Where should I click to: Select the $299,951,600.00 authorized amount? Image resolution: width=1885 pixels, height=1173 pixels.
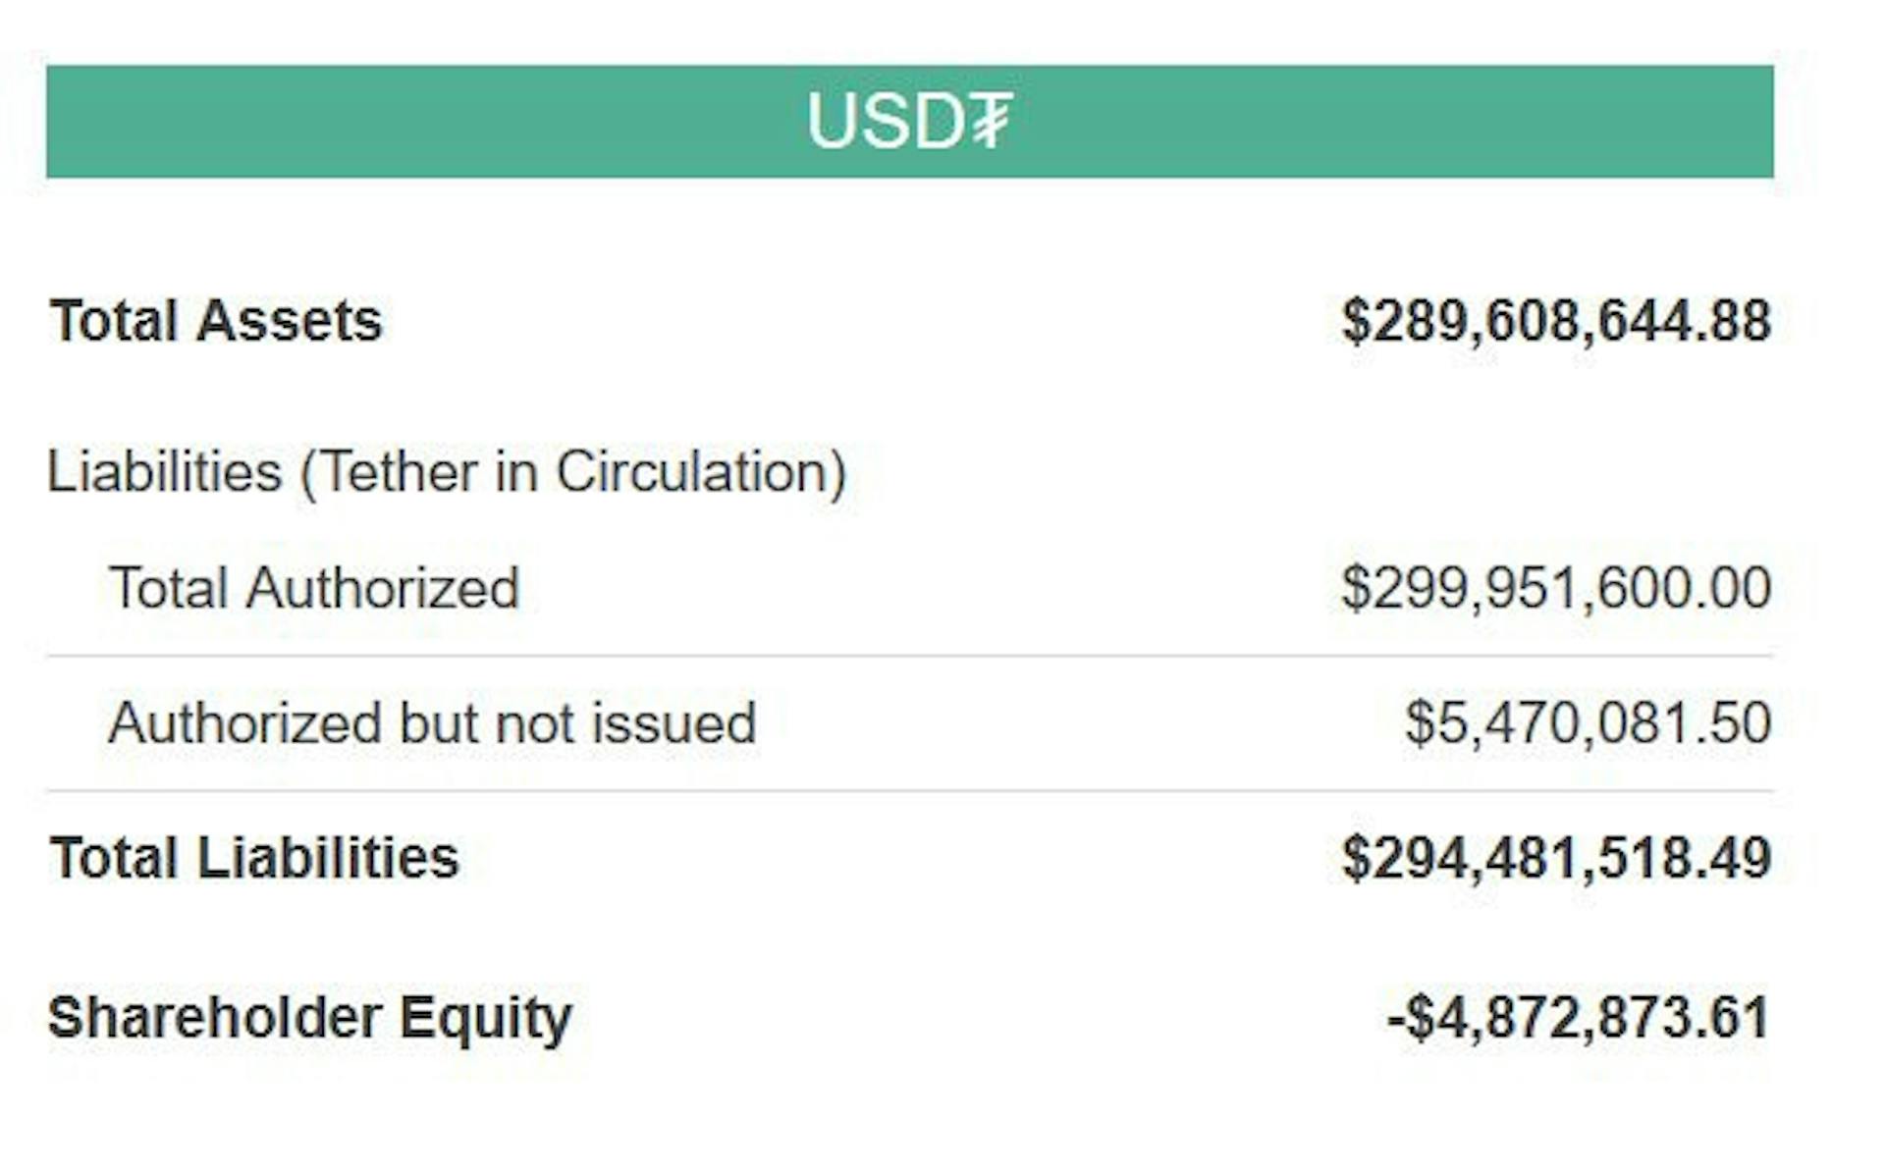[x=1556, y=588]
